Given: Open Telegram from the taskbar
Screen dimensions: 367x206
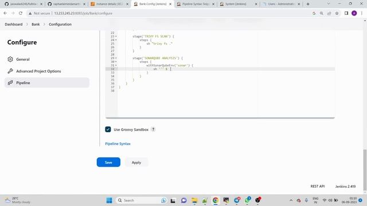Looking at the screenshot, I should (237, 200).
